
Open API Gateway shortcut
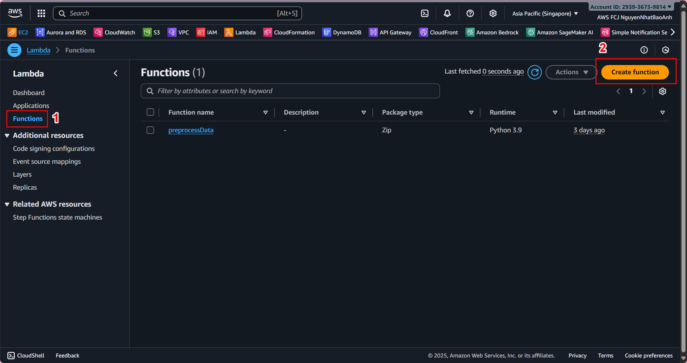click(390, 33)
